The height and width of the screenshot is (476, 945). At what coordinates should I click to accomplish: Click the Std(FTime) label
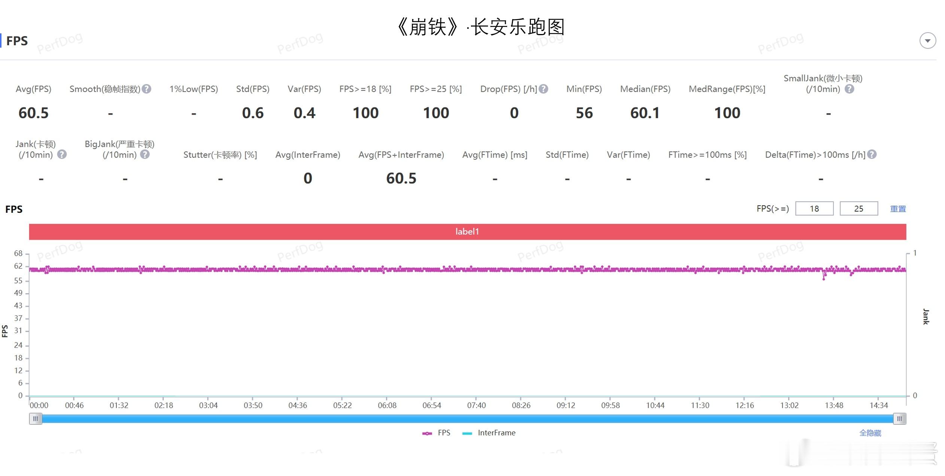567,155
